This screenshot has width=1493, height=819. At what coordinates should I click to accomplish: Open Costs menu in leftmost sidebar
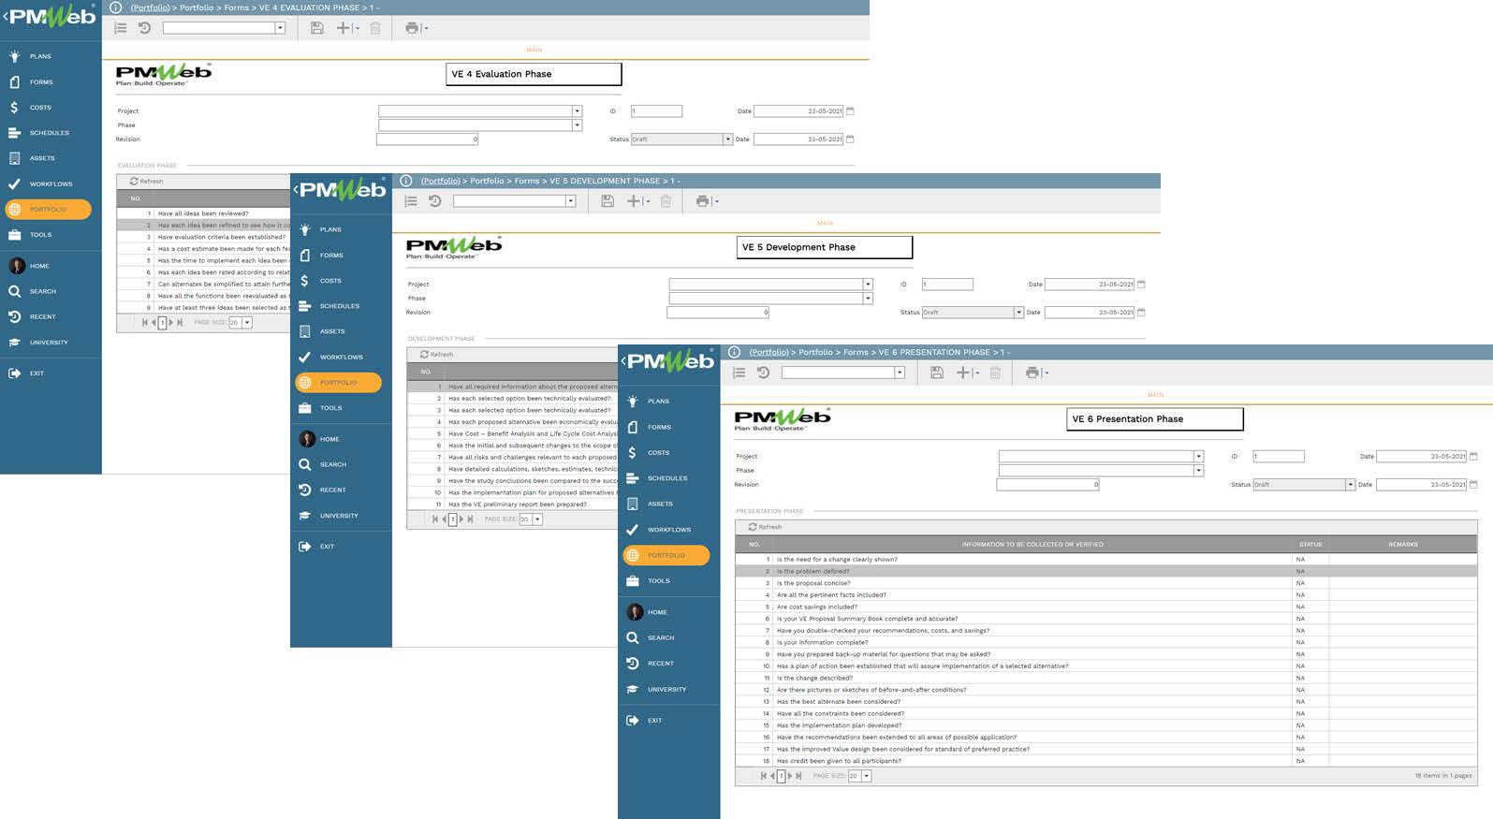click(x=40, y=108)
